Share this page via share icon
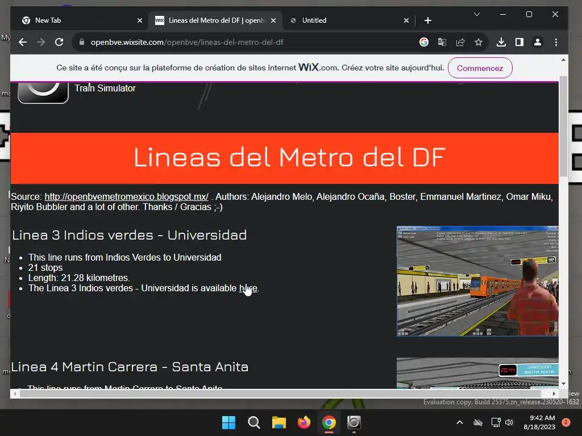This screenshot has height=436, width=582. (460, 42)
